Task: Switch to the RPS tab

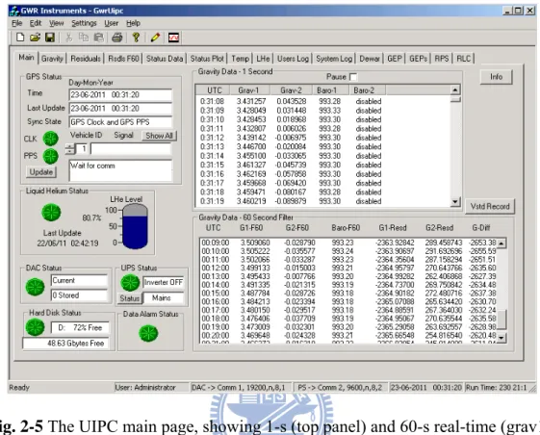Action: tap(442, 59)
